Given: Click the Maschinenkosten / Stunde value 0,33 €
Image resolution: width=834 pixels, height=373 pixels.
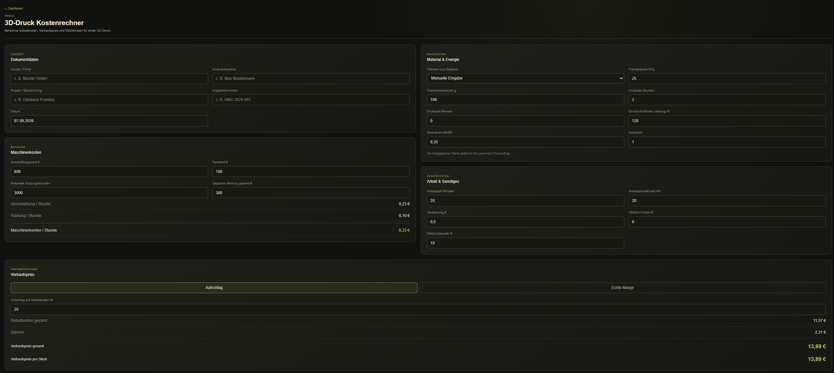Looking at the screenshot, I should [404, 230].
